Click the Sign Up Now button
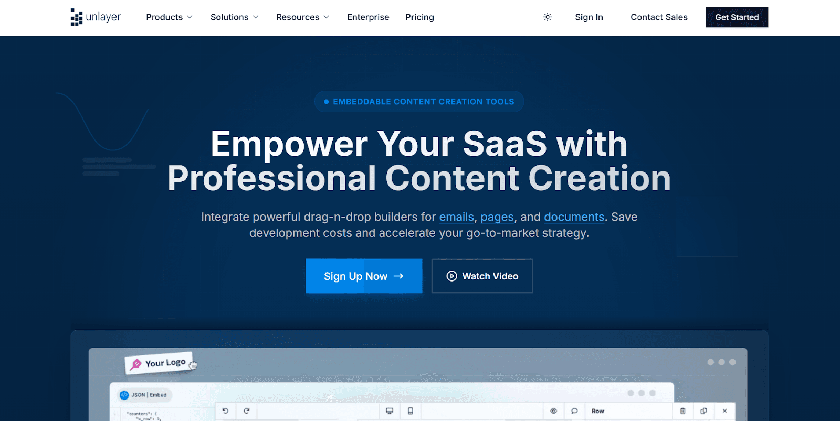 pos(364,276)
